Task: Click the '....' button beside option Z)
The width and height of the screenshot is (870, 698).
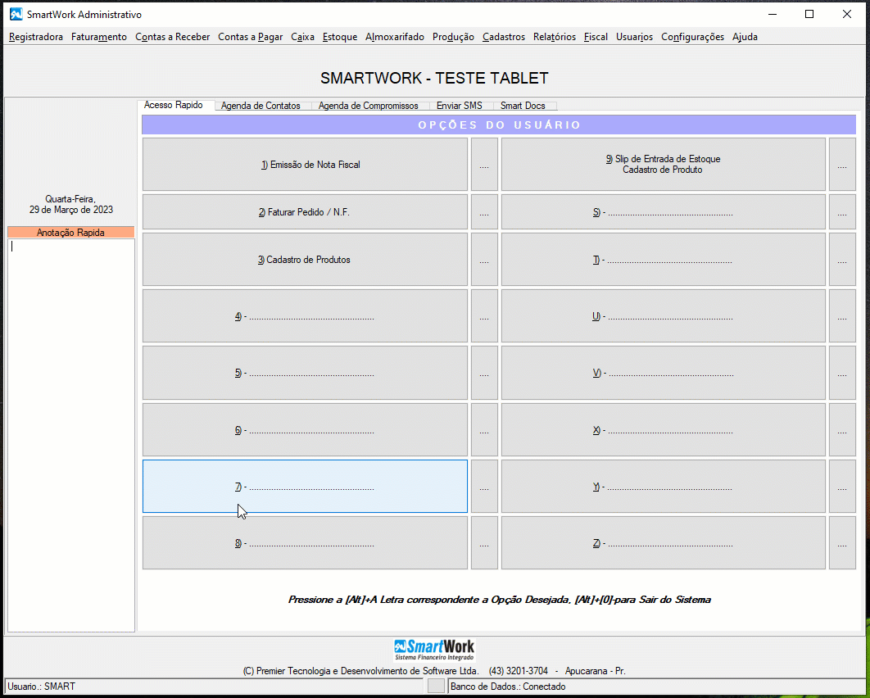Action: point(842,542)
